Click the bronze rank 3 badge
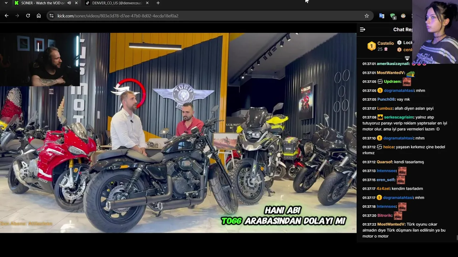The image size is (458, 257). click(x=399, y=50)
